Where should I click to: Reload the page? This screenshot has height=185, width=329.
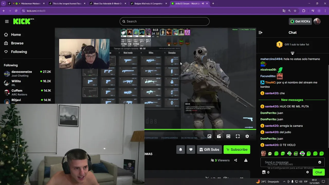click(16, 11)
